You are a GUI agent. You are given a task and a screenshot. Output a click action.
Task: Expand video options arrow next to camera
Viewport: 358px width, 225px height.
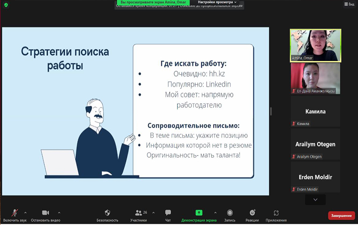pyautogui.click(x=59, y=213)
